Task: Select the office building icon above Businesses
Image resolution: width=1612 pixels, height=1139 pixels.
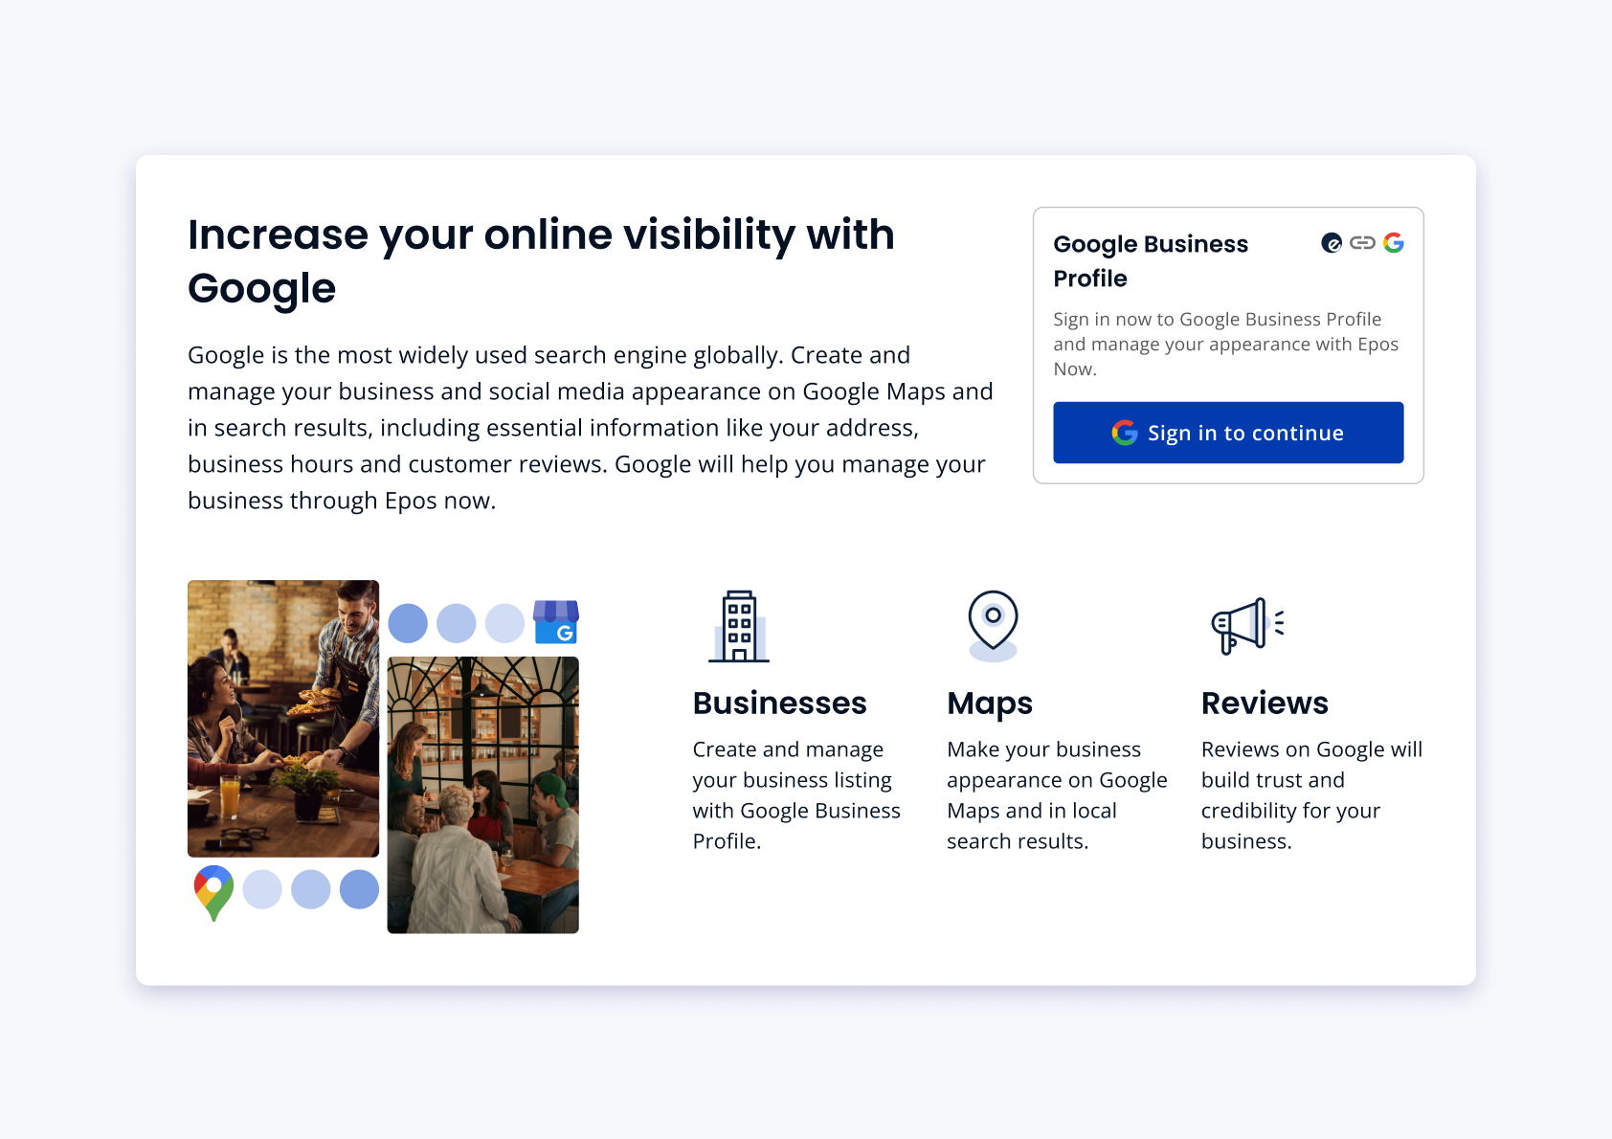Action: (739, 626)
